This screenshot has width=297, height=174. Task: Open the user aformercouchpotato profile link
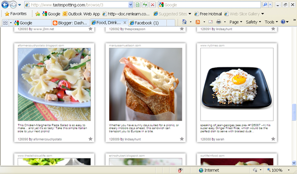(47, 139)
